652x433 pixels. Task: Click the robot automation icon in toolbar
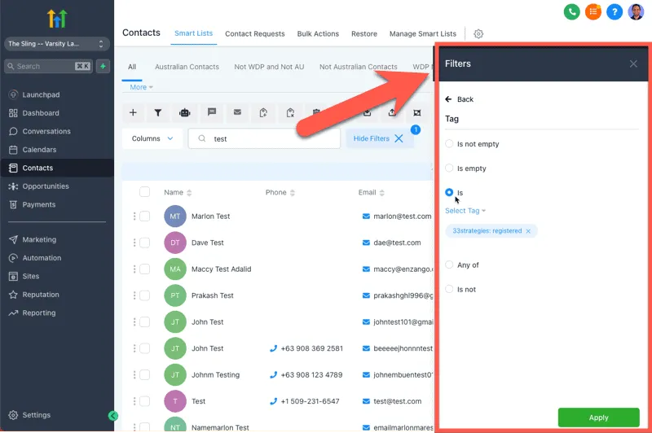click(x=185, y=112)
